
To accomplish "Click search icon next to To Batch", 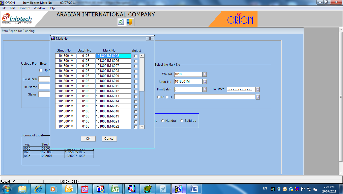I will pos(258,90).
